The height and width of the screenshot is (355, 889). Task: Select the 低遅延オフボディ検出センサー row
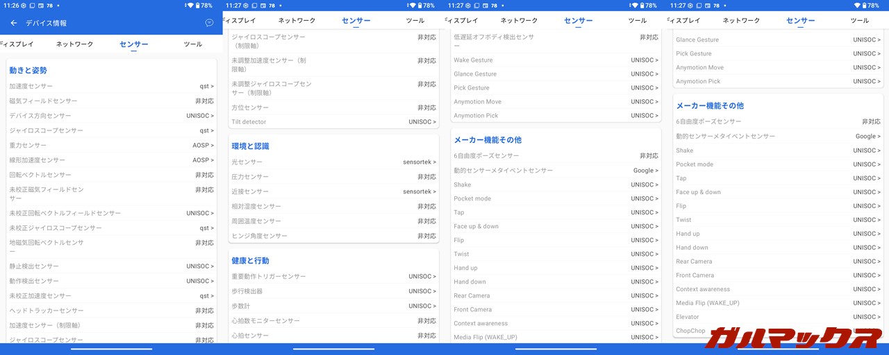(x=556, y=41)
